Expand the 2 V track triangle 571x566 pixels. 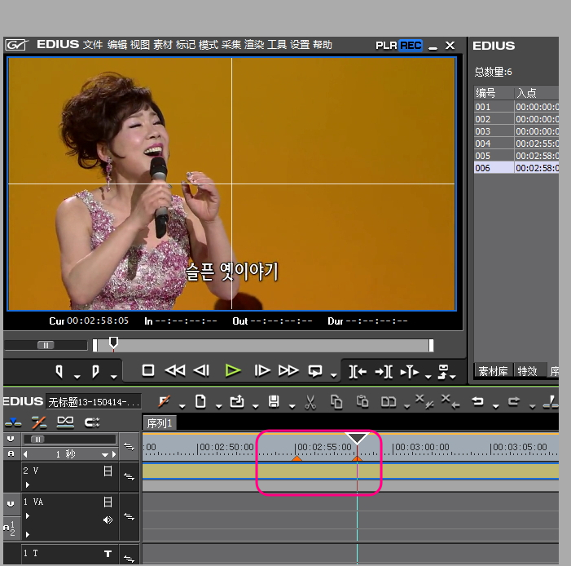click(x=27, y=484)
